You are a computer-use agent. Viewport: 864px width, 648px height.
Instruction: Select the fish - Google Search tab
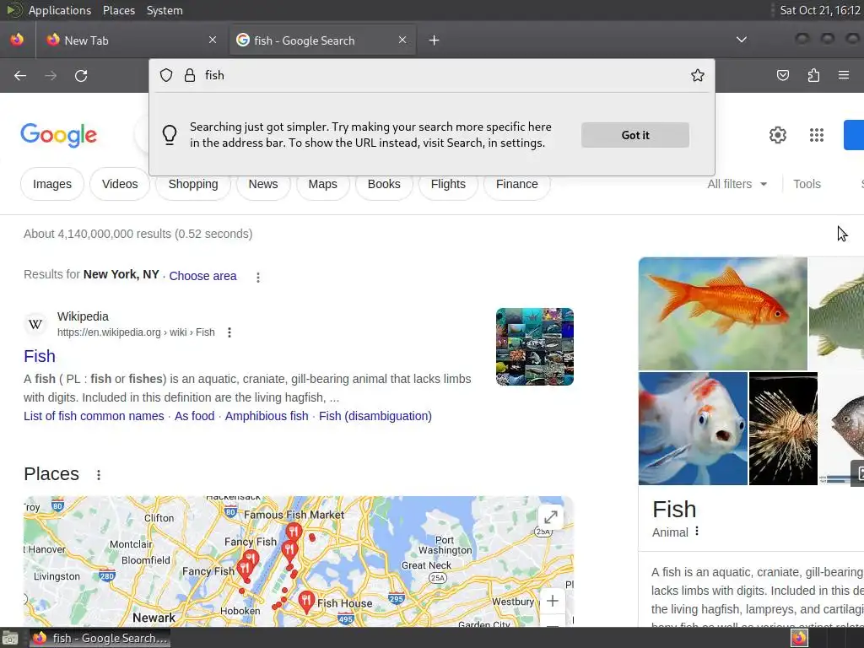coord(322,40)
